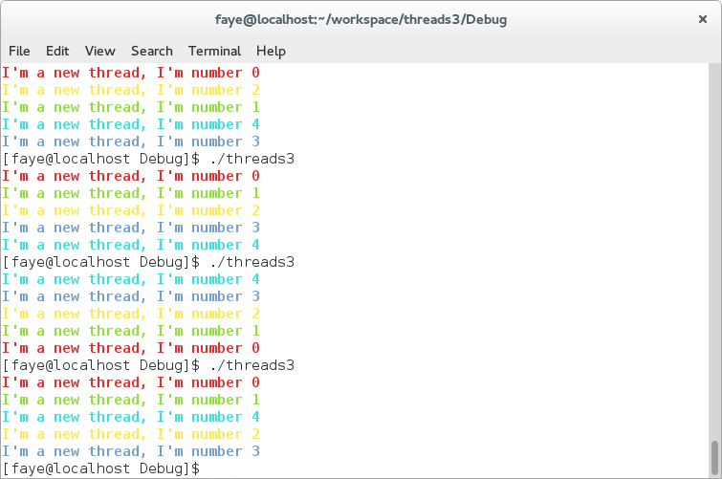Click the final empty [faye@localhost Debug]$ prompt
The image size is (722, 479).
101,468
